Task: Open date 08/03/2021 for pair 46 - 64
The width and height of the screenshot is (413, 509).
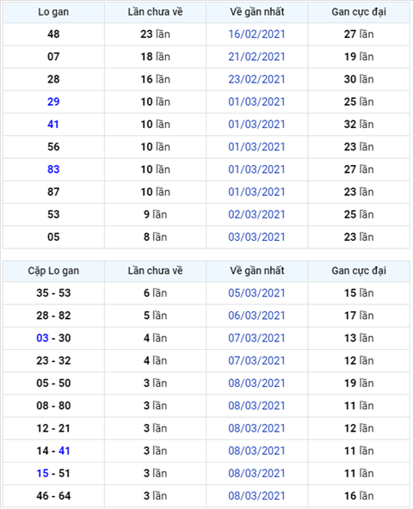Action: 256,496
